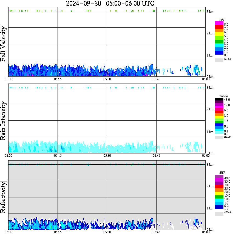This screenshot has height=237, width=233.
Task: Select the orange 3.0 mm/hr legend swatch
Action: (x=219, y=115)
